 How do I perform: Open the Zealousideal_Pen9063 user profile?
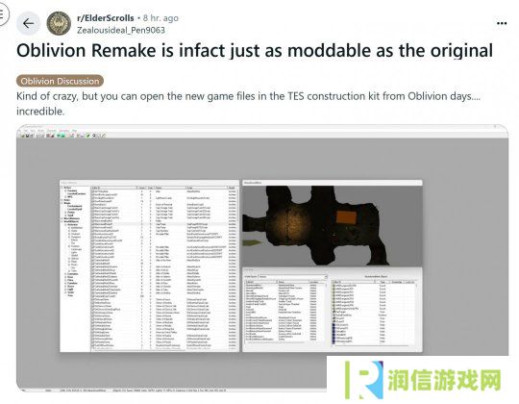[121, 30]
